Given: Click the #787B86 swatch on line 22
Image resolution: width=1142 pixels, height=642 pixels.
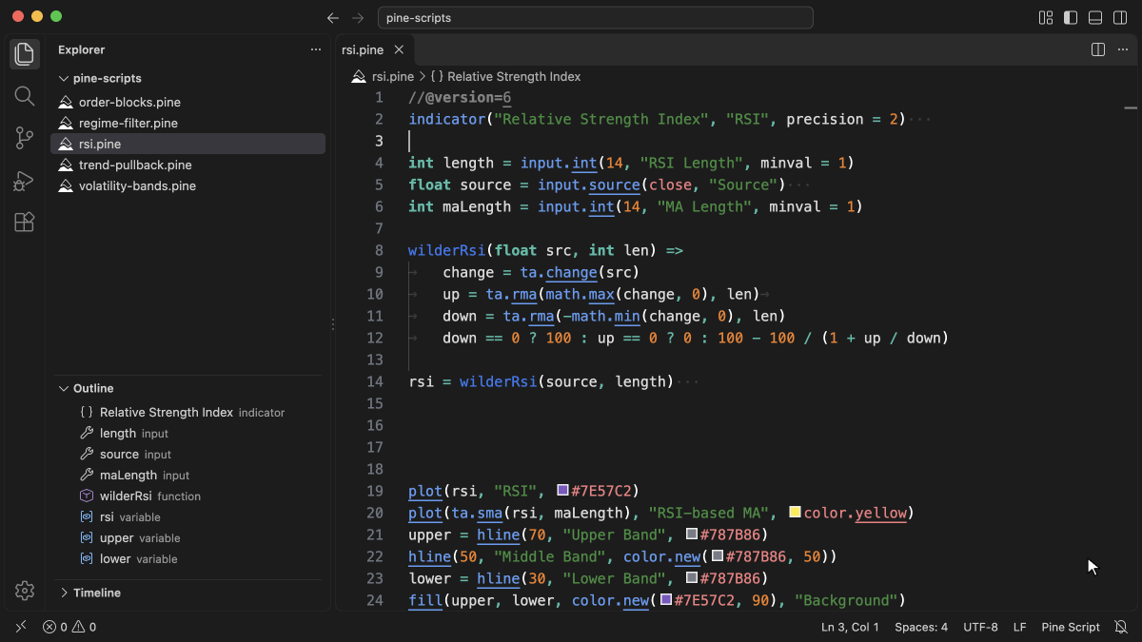Looking at the screenshot, I should pyautogui.click(x=718, y=556).
